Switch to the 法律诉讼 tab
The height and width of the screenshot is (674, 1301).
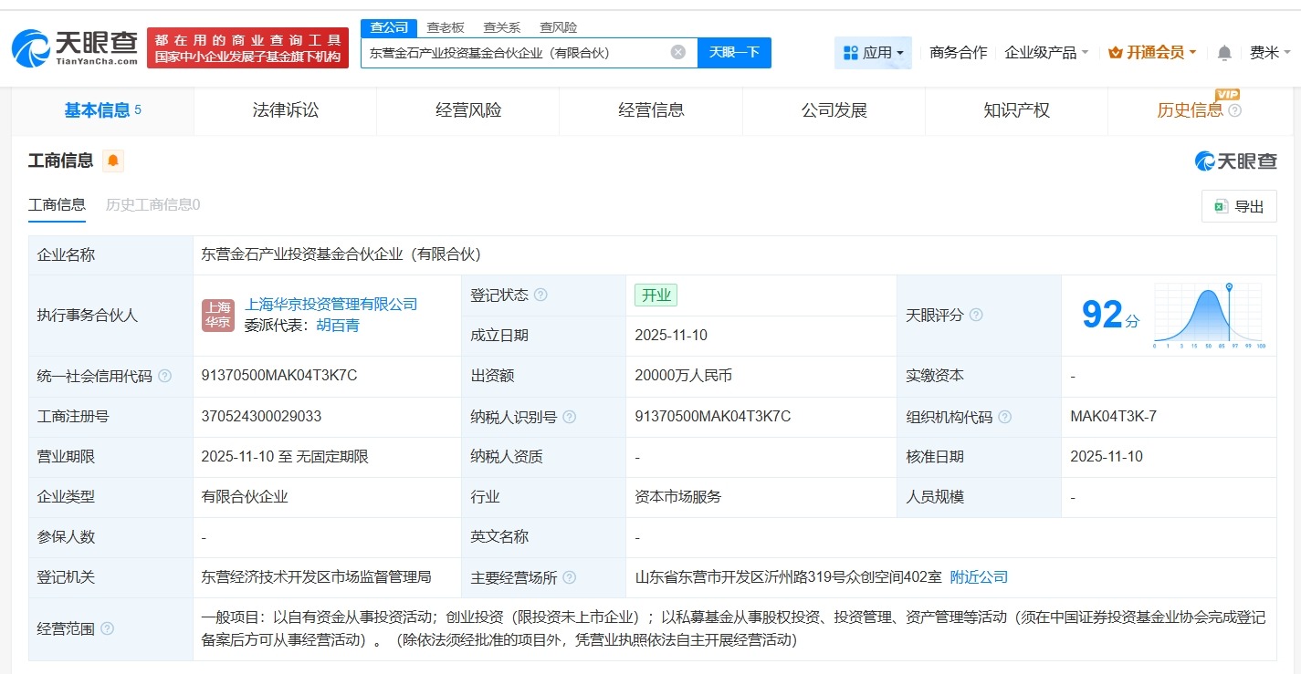coord(285,109)
